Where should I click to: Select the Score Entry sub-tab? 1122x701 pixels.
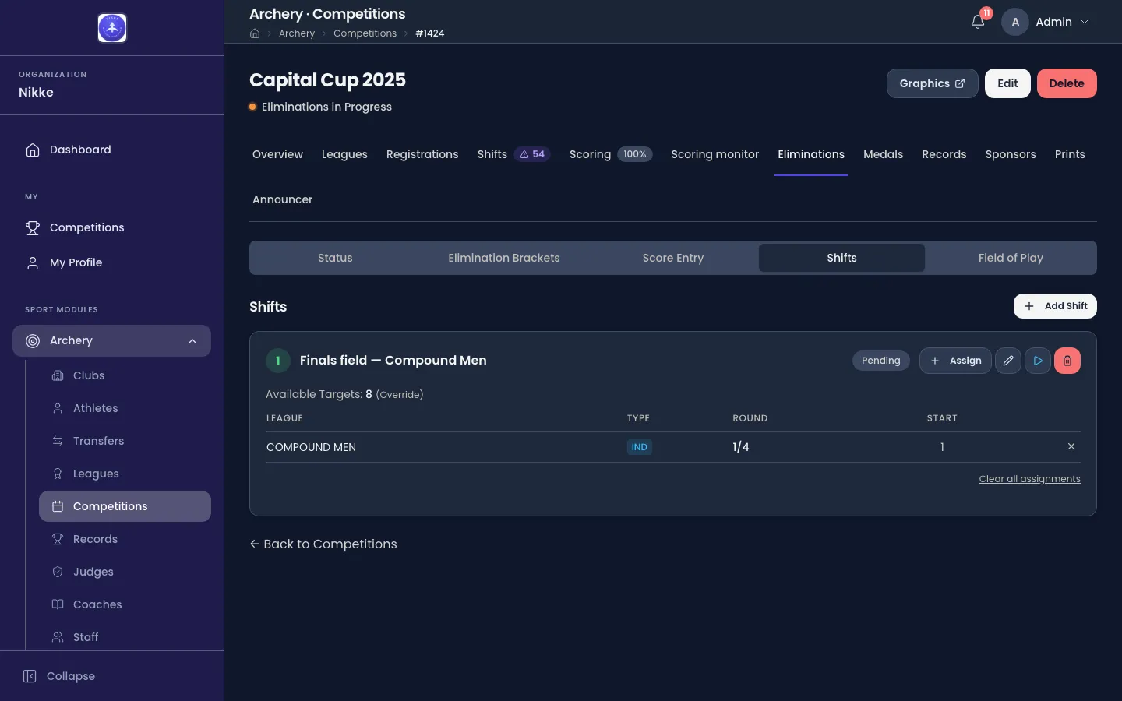point(673,258)
